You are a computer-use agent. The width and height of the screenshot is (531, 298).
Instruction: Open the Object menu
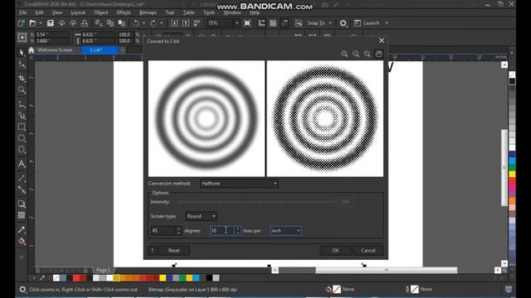tap(101, 12)
